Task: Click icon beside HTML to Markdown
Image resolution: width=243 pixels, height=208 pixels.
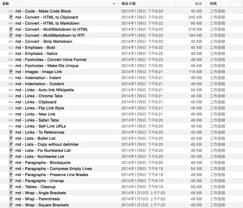Action: (x=11, y=23)
